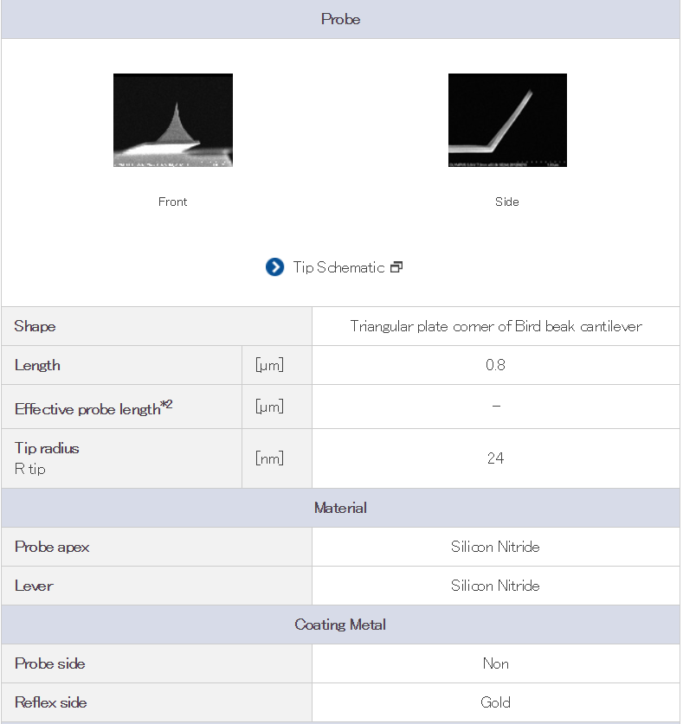Click the Front caption label
Screen dimensions: 683x724
coord(173,202)
